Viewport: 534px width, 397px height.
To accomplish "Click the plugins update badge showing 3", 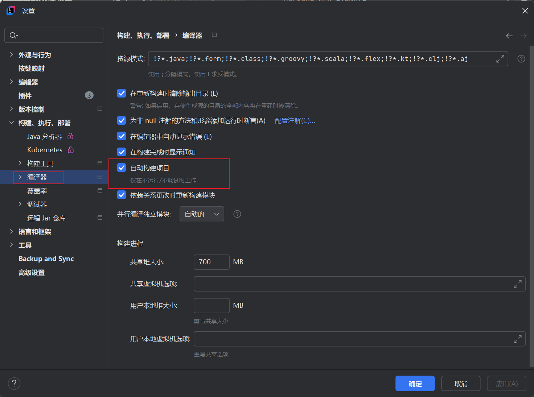I will click(x=89, y=95).
